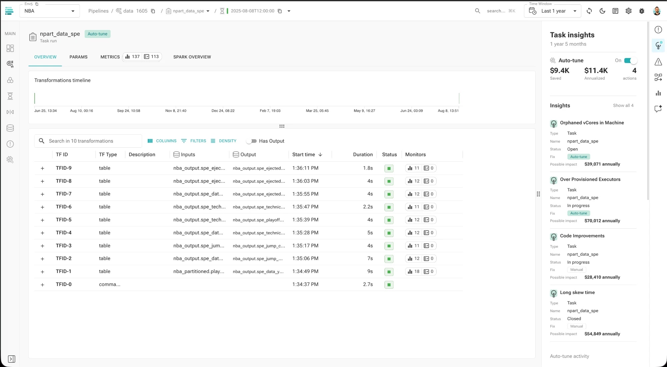The height and width of the screenshot is (367, 667).
Task: Open the clusters icon in left sidebar
Action: [x=10, y=80]
